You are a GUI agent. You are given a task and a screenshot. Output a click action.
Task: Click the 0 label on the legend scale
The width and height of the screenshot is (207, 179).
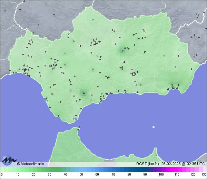click(1, 174)
